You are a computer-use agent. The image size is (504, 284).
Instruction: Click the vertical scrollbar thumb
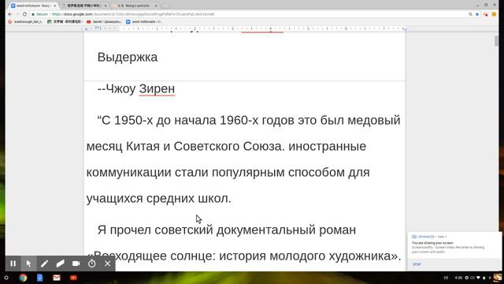497,41
